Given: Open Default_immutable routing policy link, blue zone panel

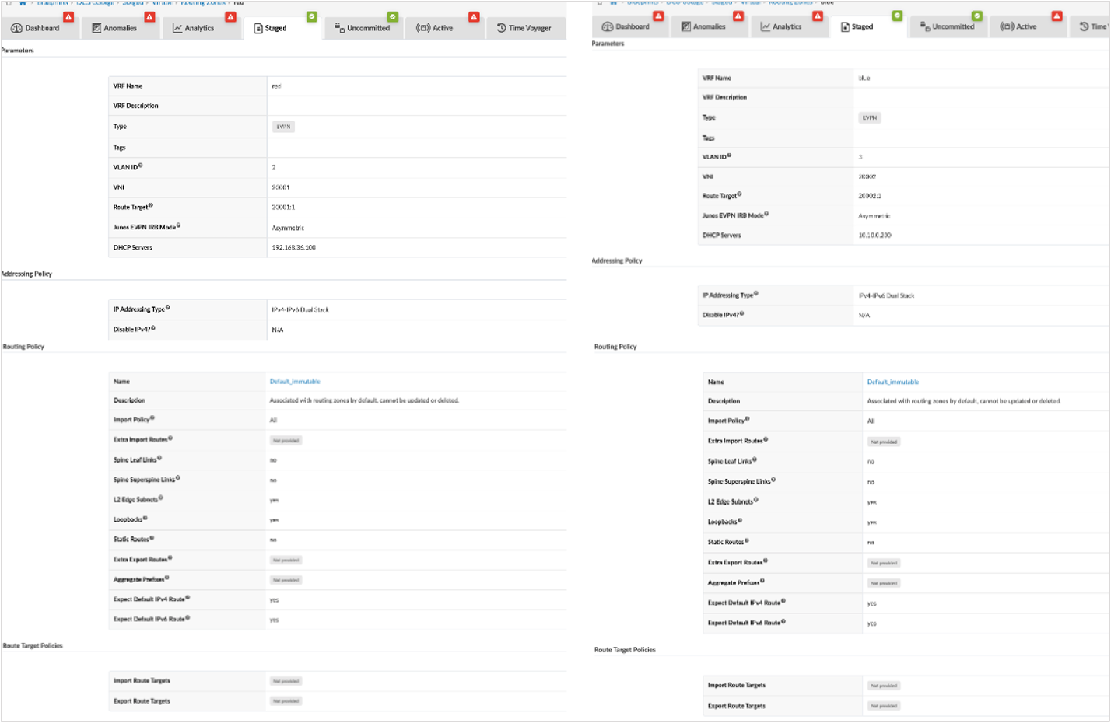Looking at the screenshot, I should coord(893,382).
